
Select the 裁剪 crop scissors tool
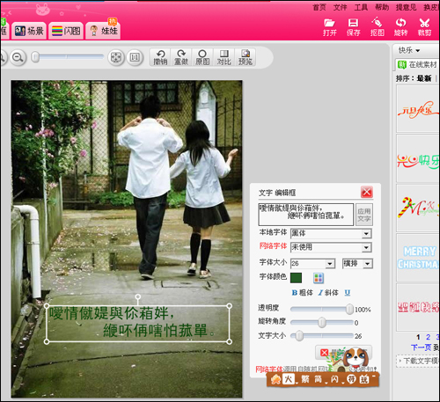[x=424, y=27]
